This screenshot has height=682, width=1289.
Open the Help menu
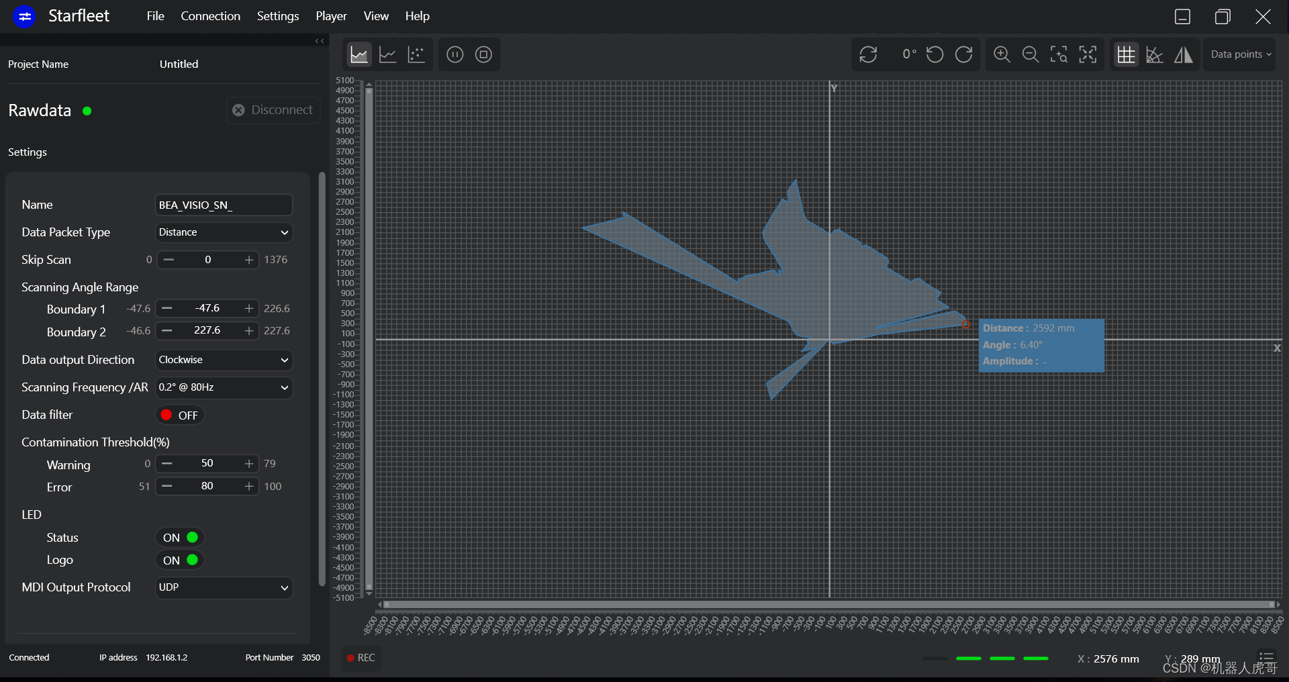click(417, 16)
